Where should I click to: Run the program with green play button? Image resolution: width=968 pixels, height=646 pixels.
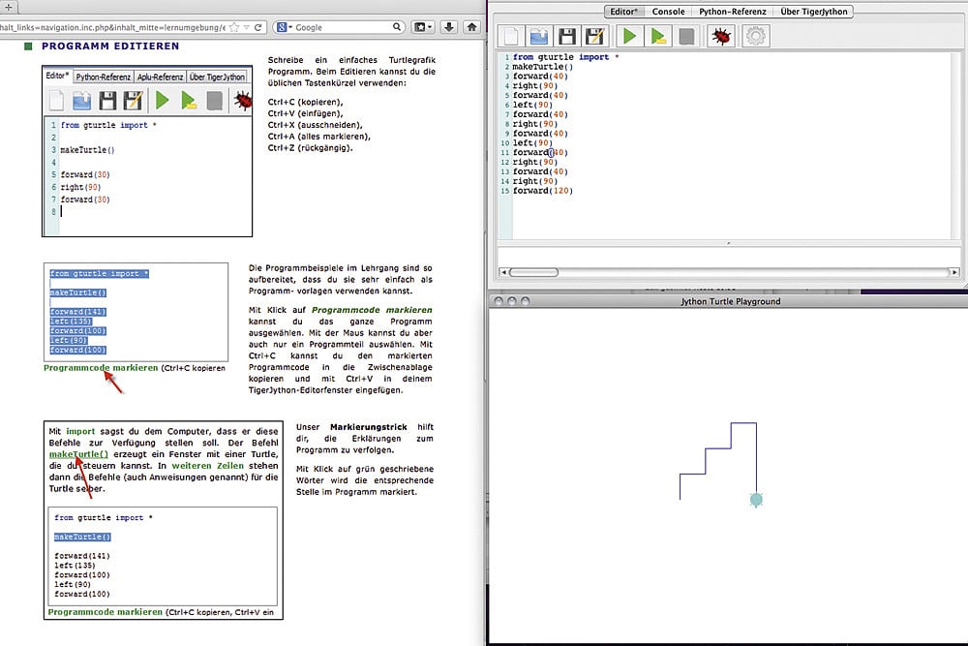(x=629, y=37)
